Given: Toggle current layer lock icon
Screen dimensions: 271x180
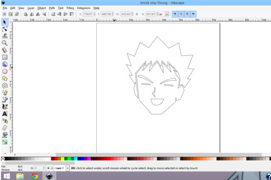Looking at the screenshot, I should pyautogui.click(x=51, y=168).
